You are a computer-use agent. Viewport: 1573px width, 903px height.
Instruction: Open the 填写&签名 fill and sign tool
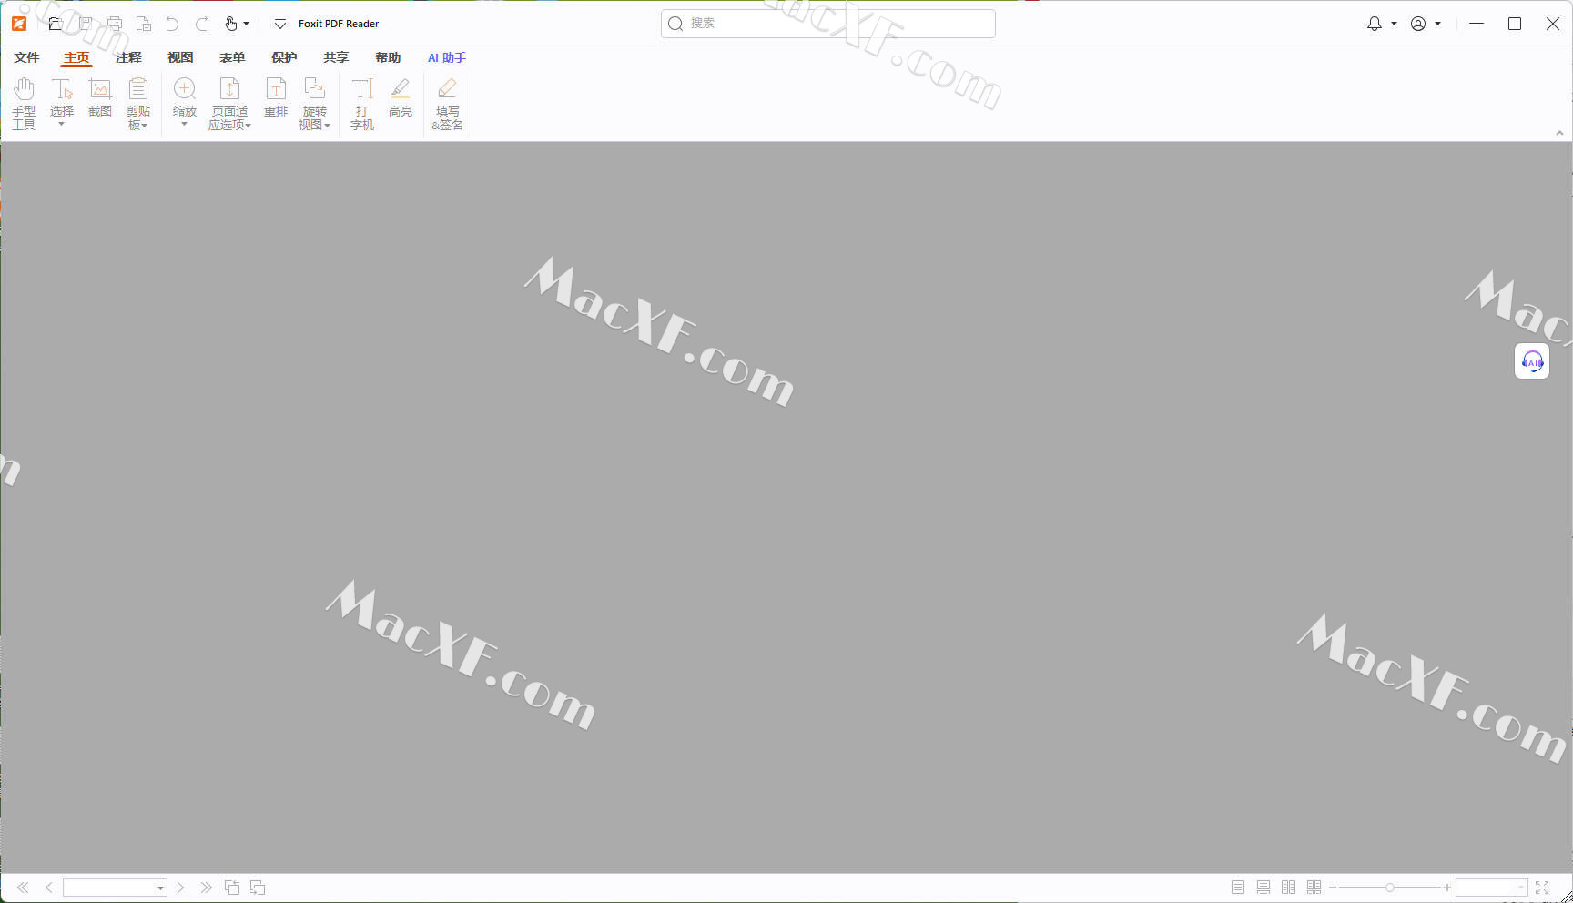(447, 104)
